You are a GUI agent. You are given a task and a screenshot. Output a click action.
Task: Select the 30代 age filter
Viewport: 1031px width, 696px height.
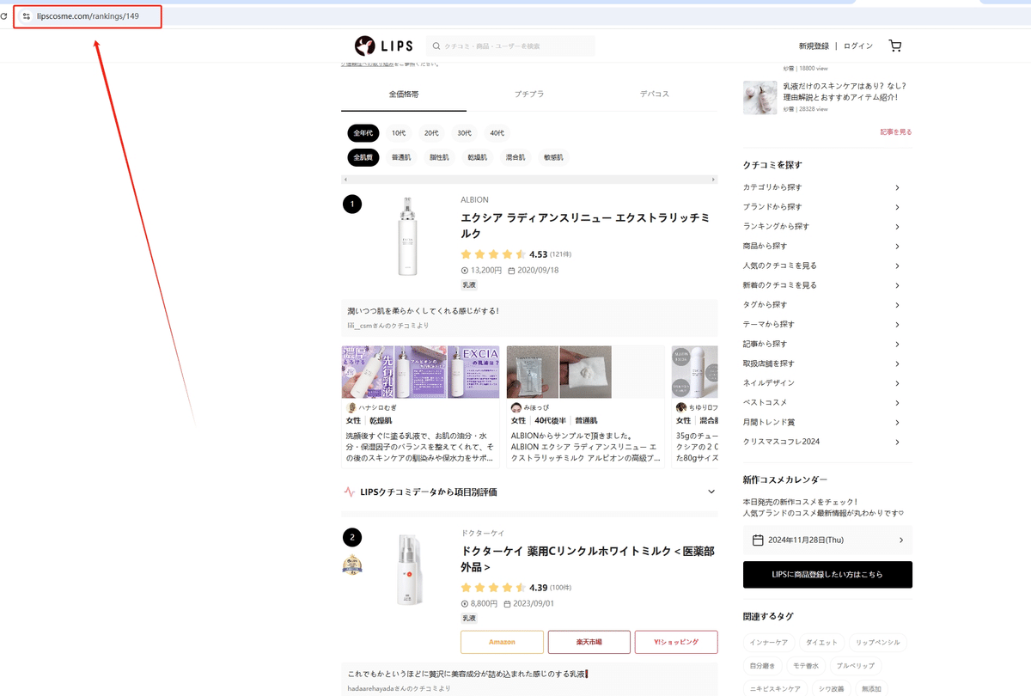coord(464,133)
